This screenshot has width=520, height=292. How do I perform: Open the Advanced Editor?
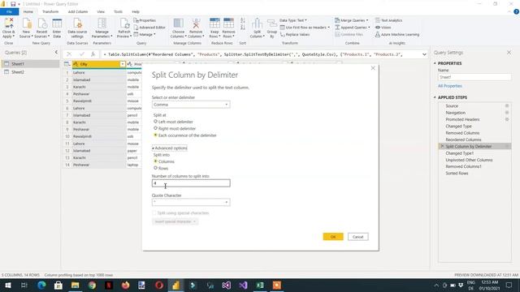[x=149, y=28]
